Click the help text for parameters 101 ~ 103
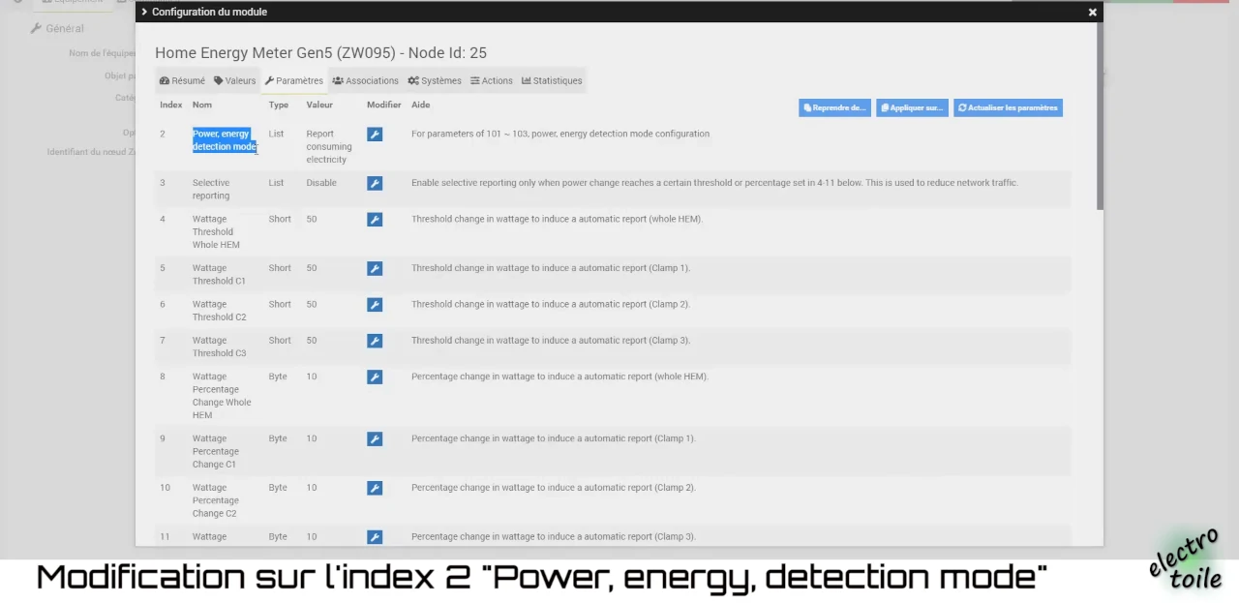This screenshot has height=603, width=1239. tap(560, 134)
